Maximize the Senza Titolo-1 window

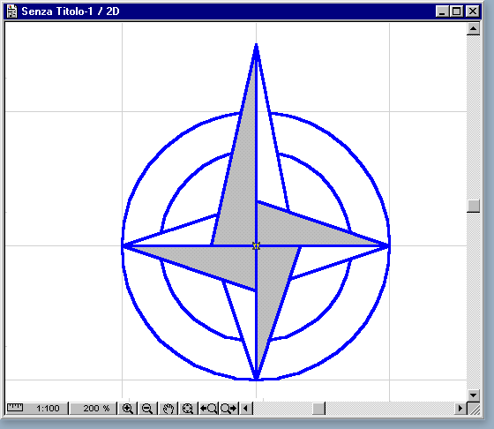pos(457,11)
